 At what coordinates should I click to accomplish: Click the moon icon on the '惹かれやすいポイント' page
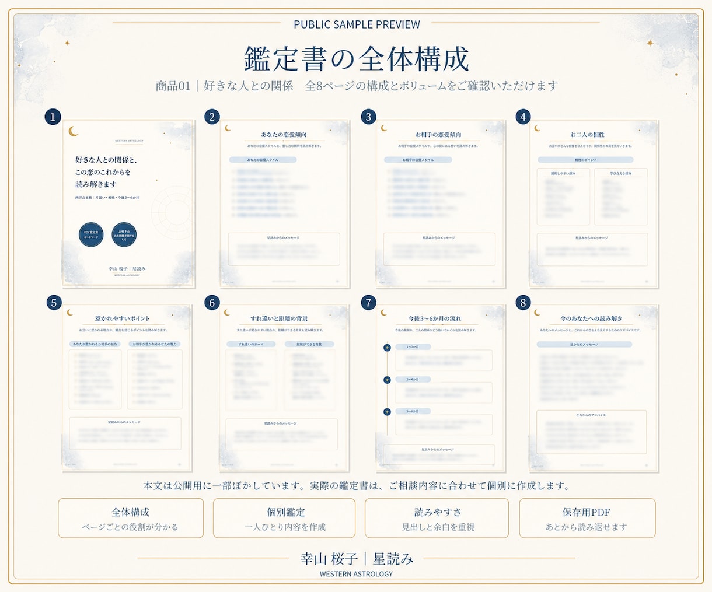70,313
